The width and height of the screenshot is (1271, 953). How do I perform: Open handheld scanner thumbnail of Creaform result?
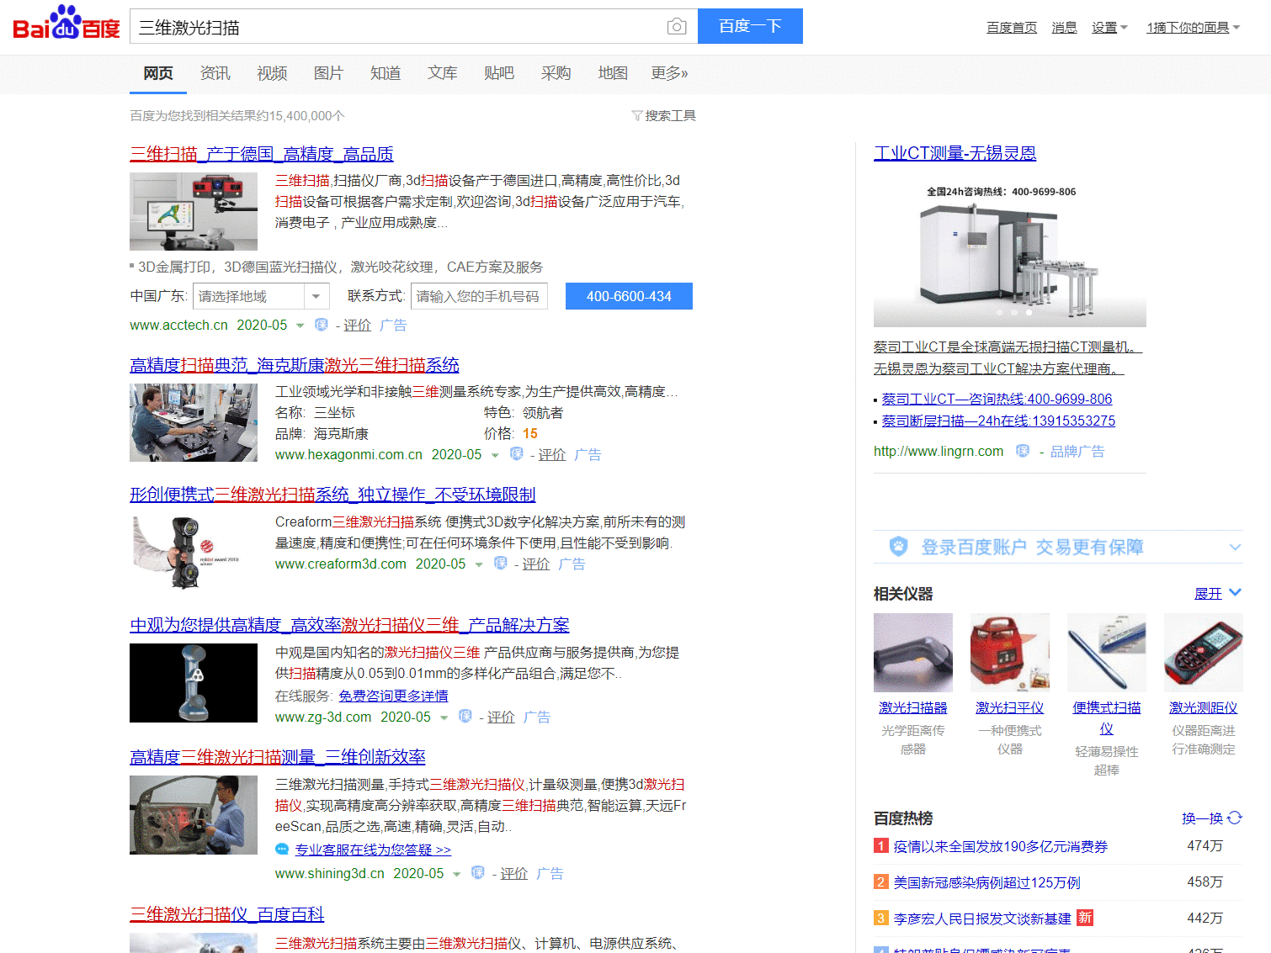194,551
